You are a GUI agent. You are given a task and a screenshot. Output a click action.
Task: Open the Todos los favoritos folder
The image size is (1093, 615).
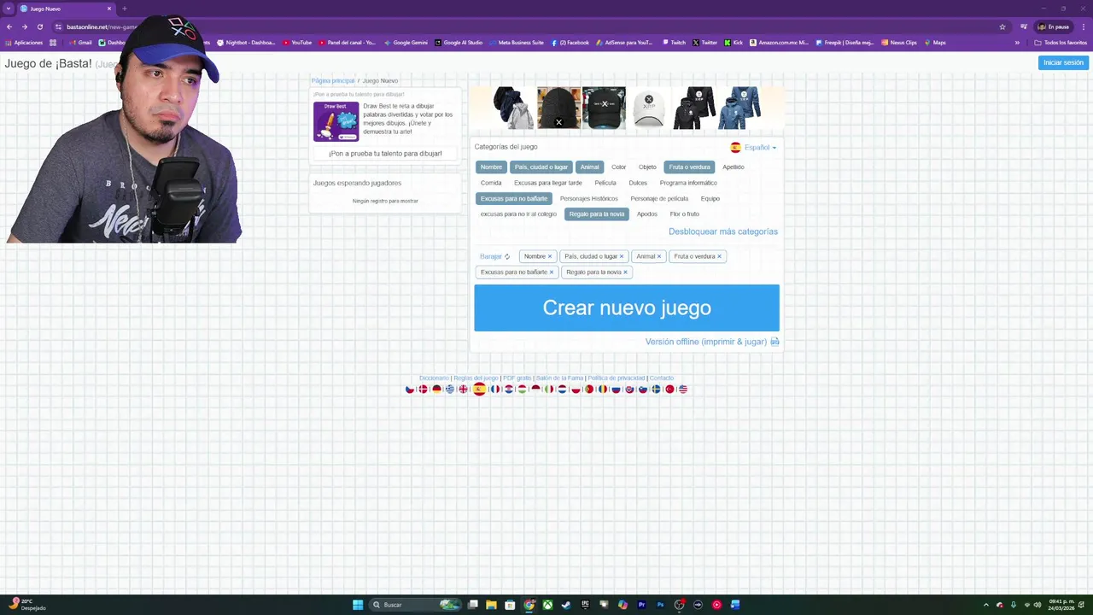point(1061,43)
